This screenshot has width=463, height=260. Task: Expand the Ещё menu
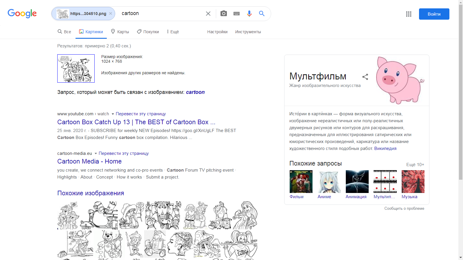point(173,32)
